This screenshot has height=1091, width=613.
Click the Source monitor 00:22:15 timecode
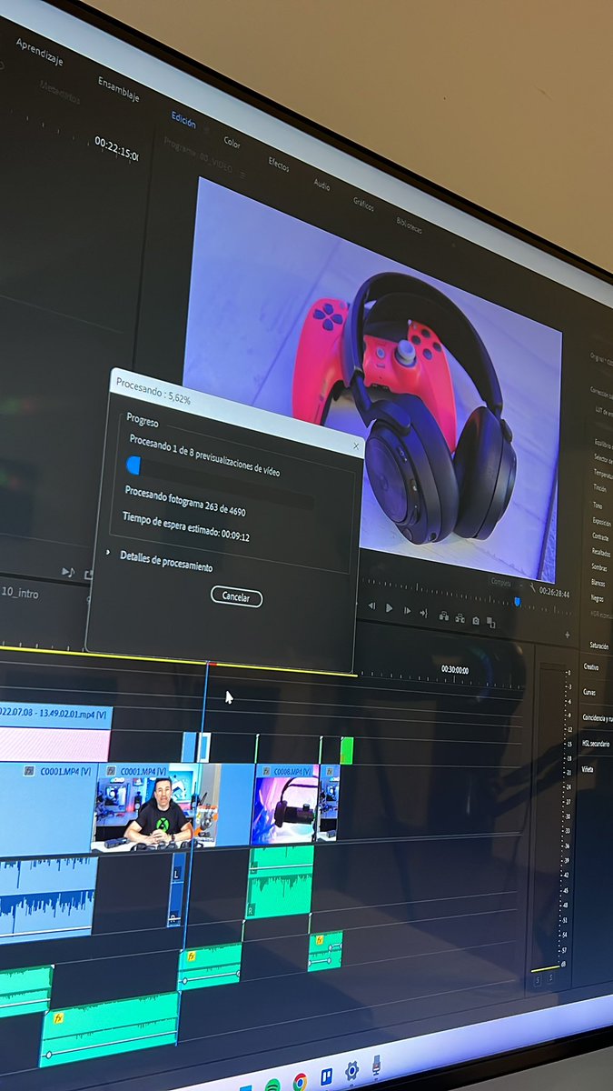(x=116, y=148)
